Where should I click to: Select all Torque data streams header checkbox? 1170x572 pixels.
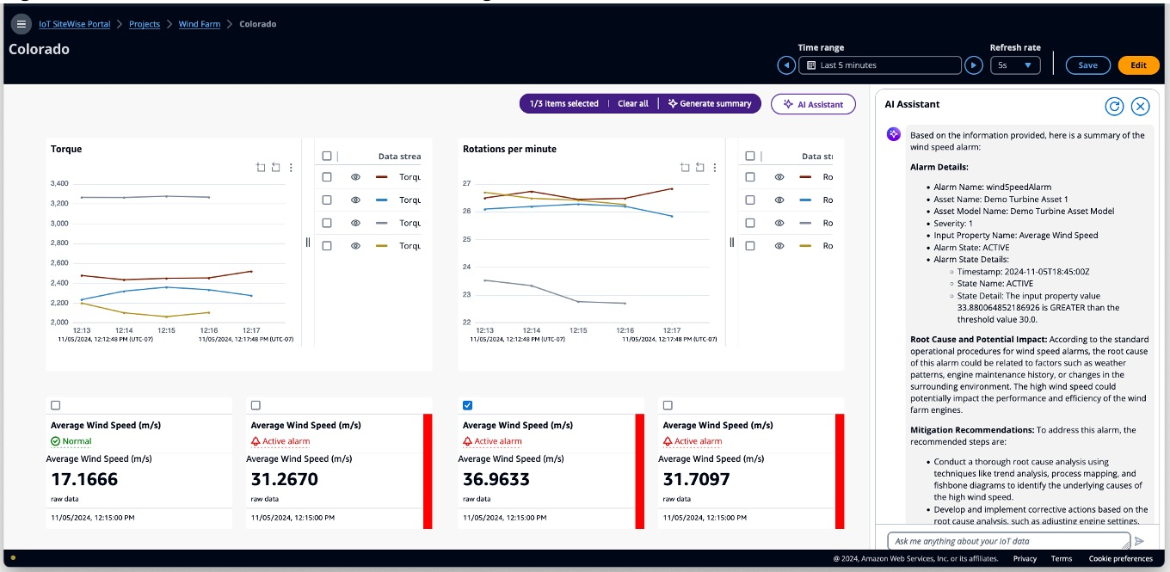point(326,157)
